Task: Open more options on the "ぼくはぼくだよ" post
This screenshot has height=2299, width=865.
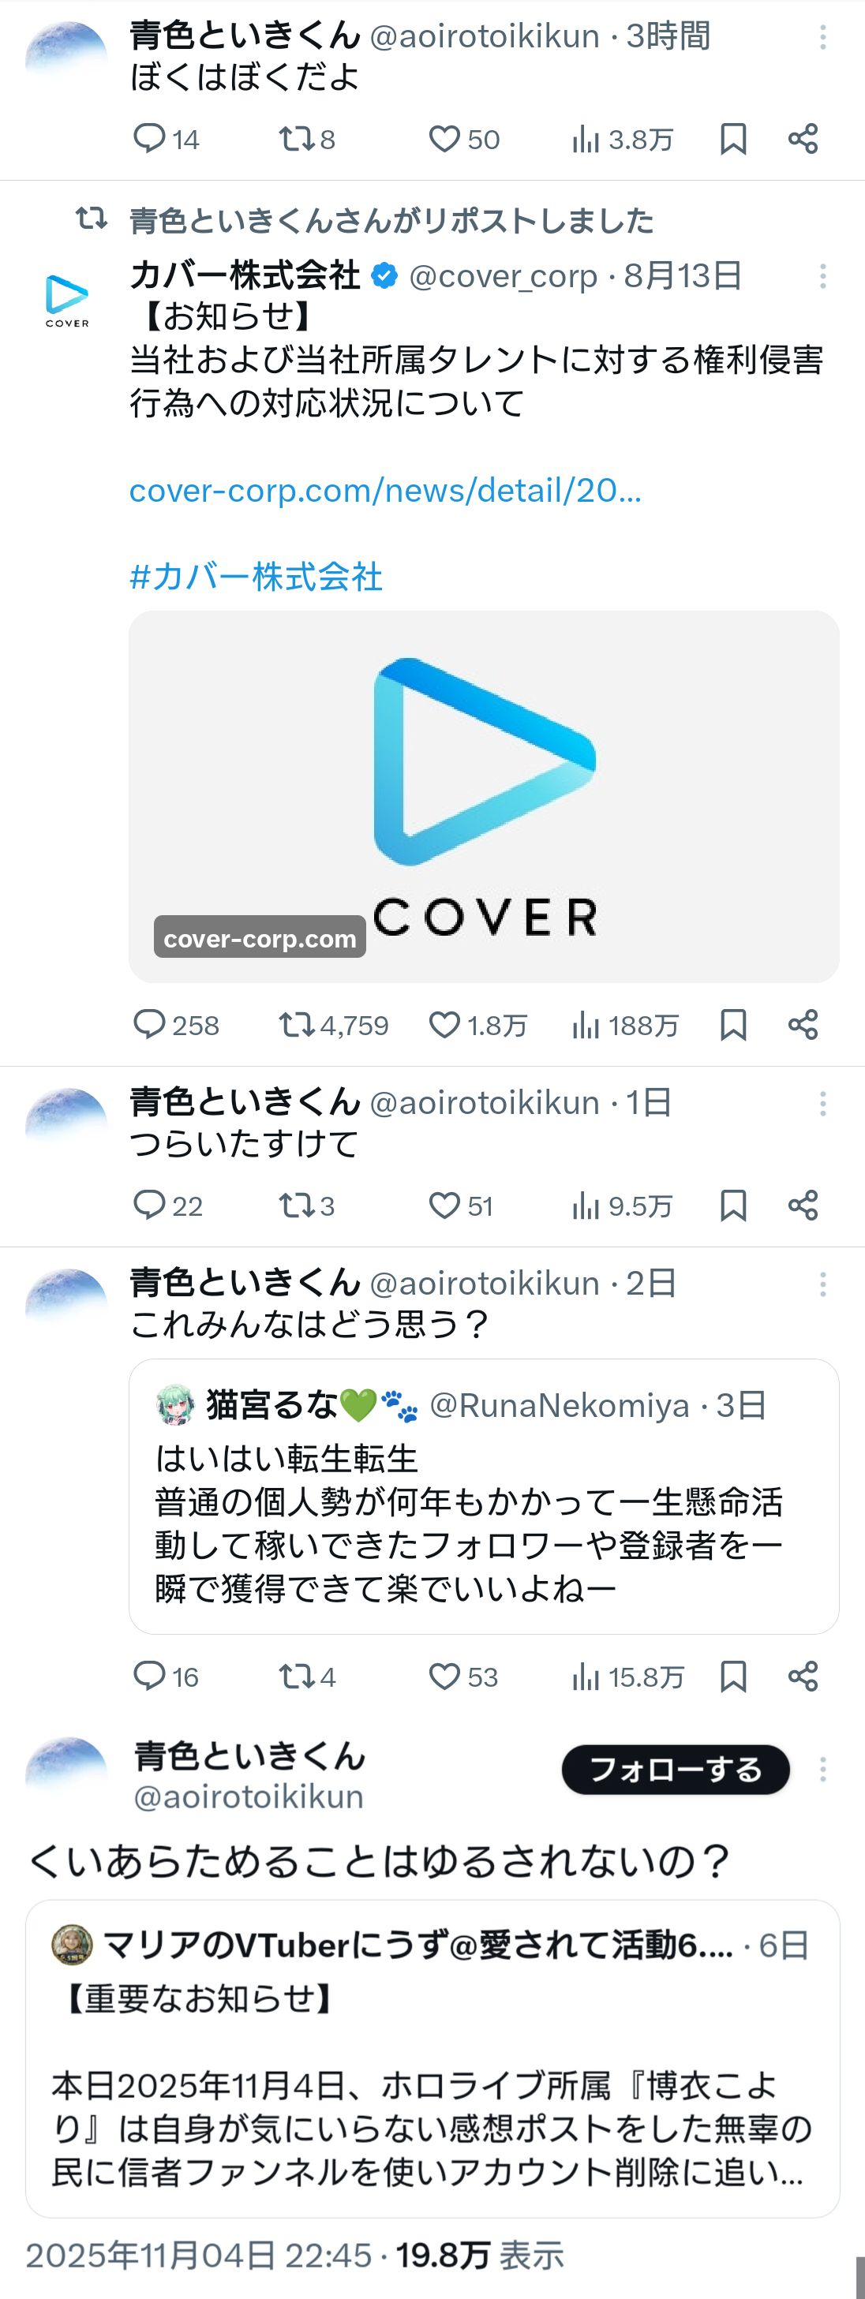Action: (822, 36)
